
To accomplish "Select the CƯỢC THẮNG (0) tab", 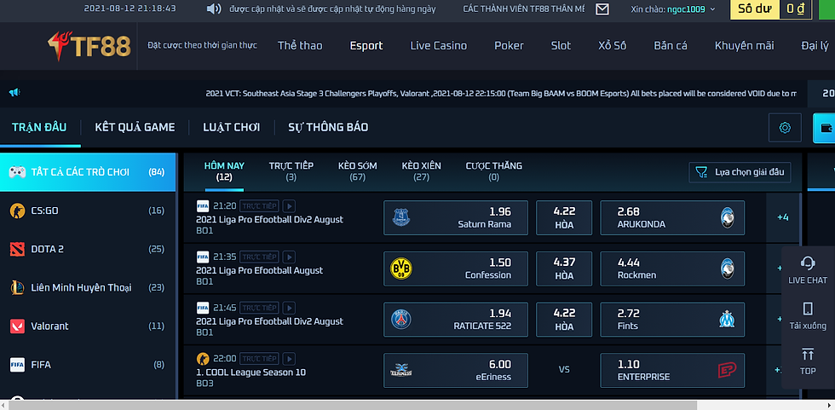I will [493, 171].
